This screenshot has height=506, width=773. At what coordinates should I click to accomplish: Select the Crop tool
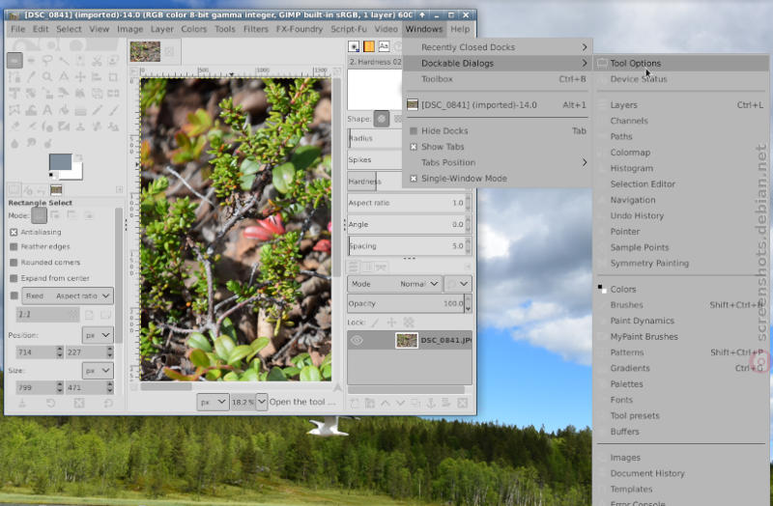click(113, 77)
